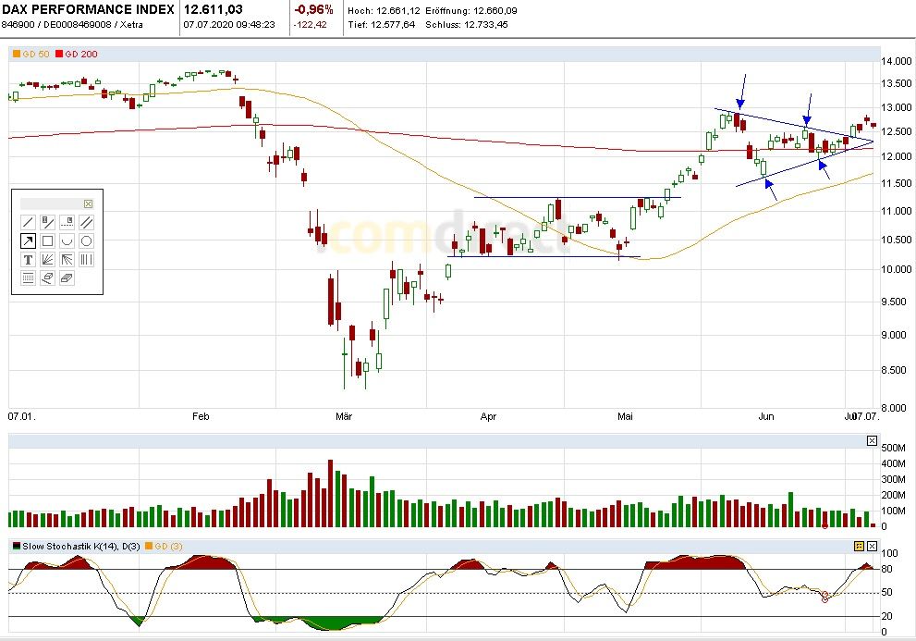The width and height of the screenshot is (916, 641).
Task: Click the orange GD 50 color swatch
Action: [16, 55]
